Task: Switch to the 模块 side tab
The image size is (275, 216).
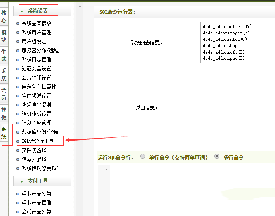Action: coord(4,36)
